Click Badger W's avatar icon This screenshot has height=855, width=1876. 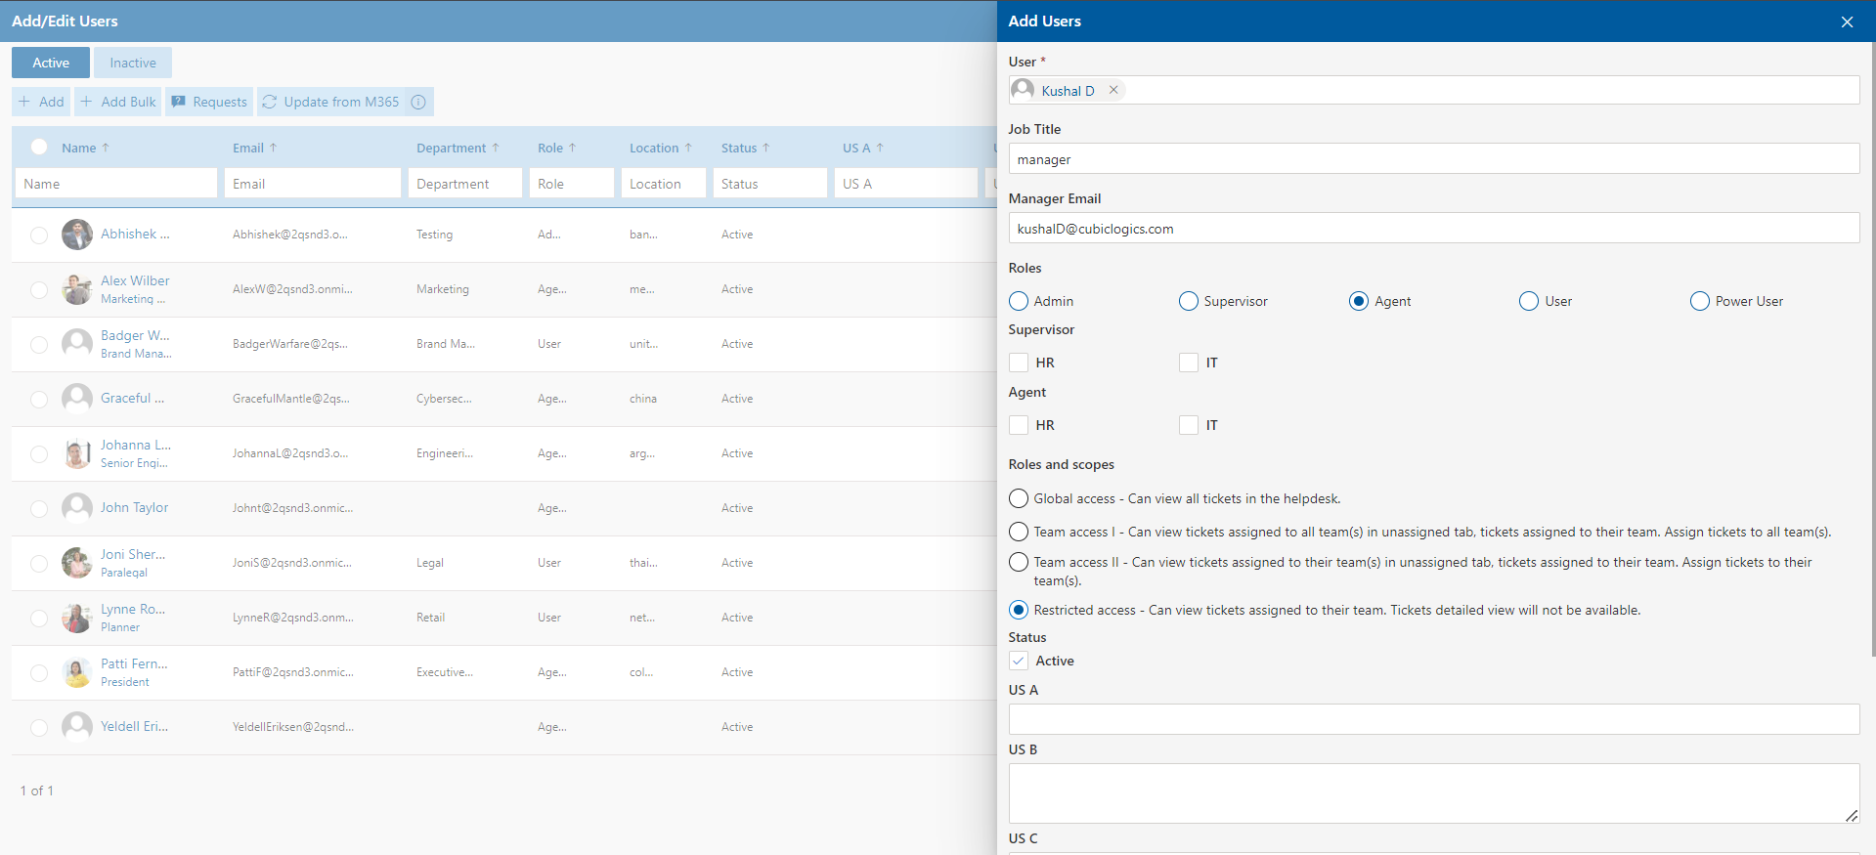click(x=77, y=344)
